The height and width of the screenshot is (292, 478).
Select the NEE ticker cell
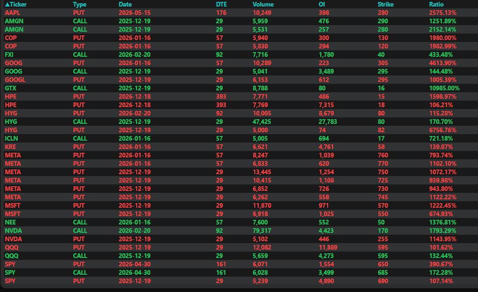[10, 222]
